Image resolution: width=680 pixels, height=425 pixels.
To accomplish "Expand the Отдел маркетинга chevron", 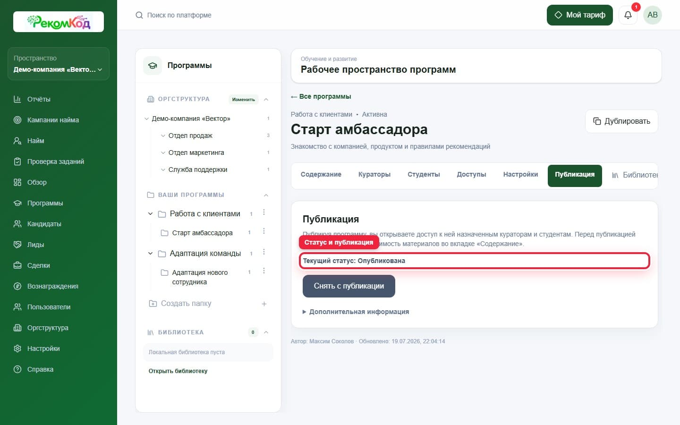I will (163, 153).
